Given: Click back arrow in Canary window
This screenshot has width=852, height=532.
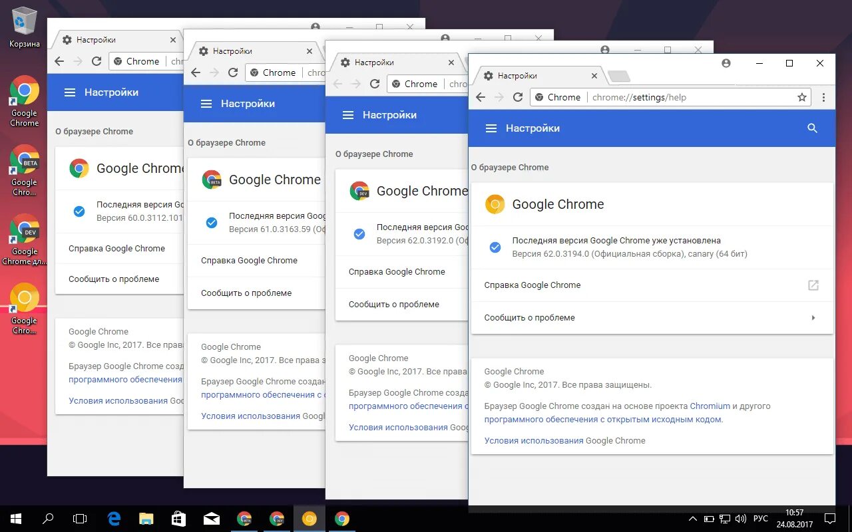Looking at the screenshot, I should 481,97.
